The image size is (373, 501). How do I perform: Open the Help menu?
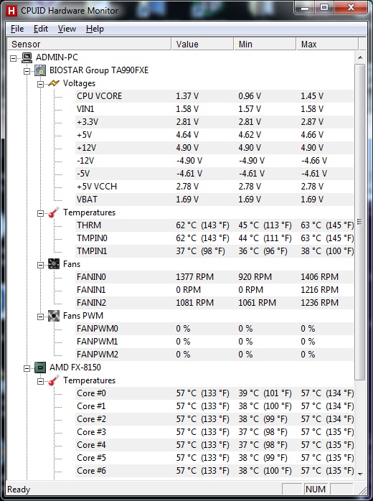[x=95, y=29]
